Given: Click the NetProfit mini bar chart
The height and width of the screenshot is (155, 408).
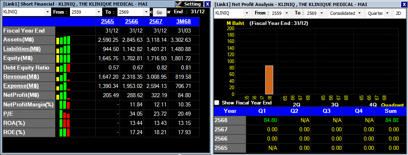Looking at the screenshot, I should (63, 96).
